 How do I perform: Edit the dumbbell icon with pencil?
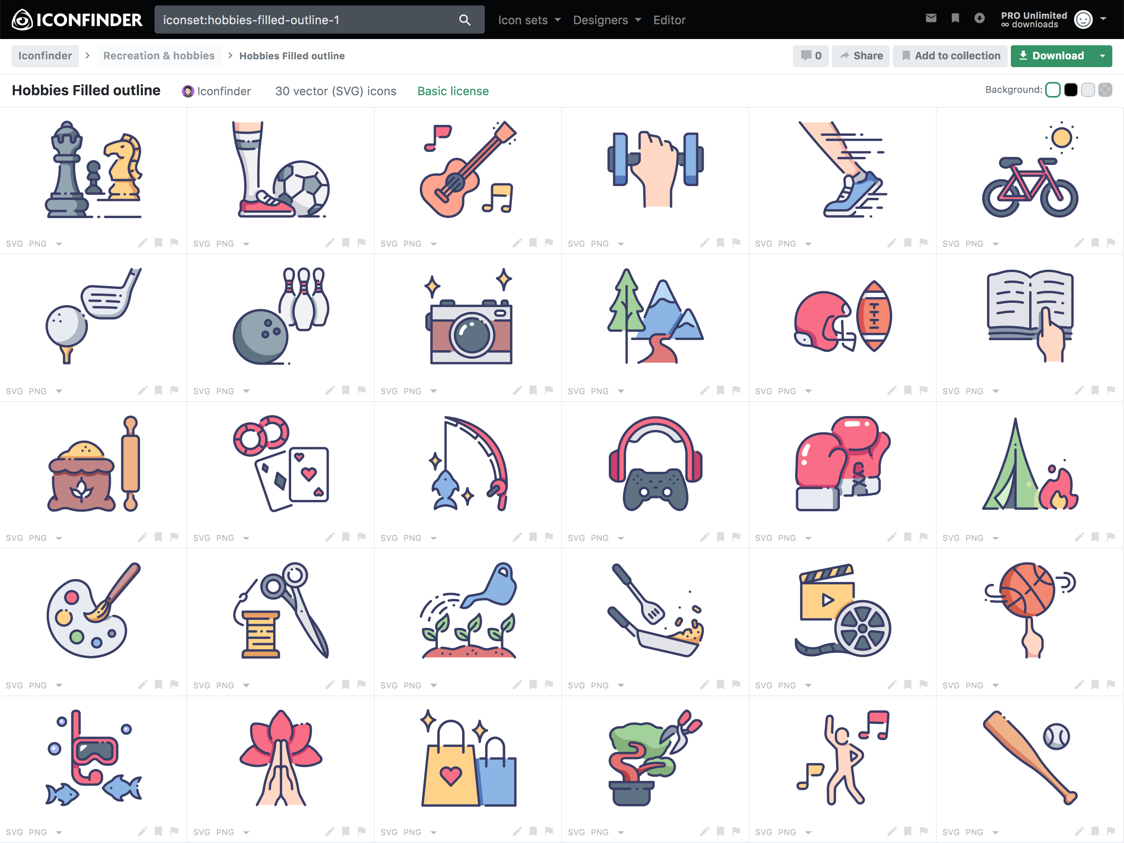705,243
